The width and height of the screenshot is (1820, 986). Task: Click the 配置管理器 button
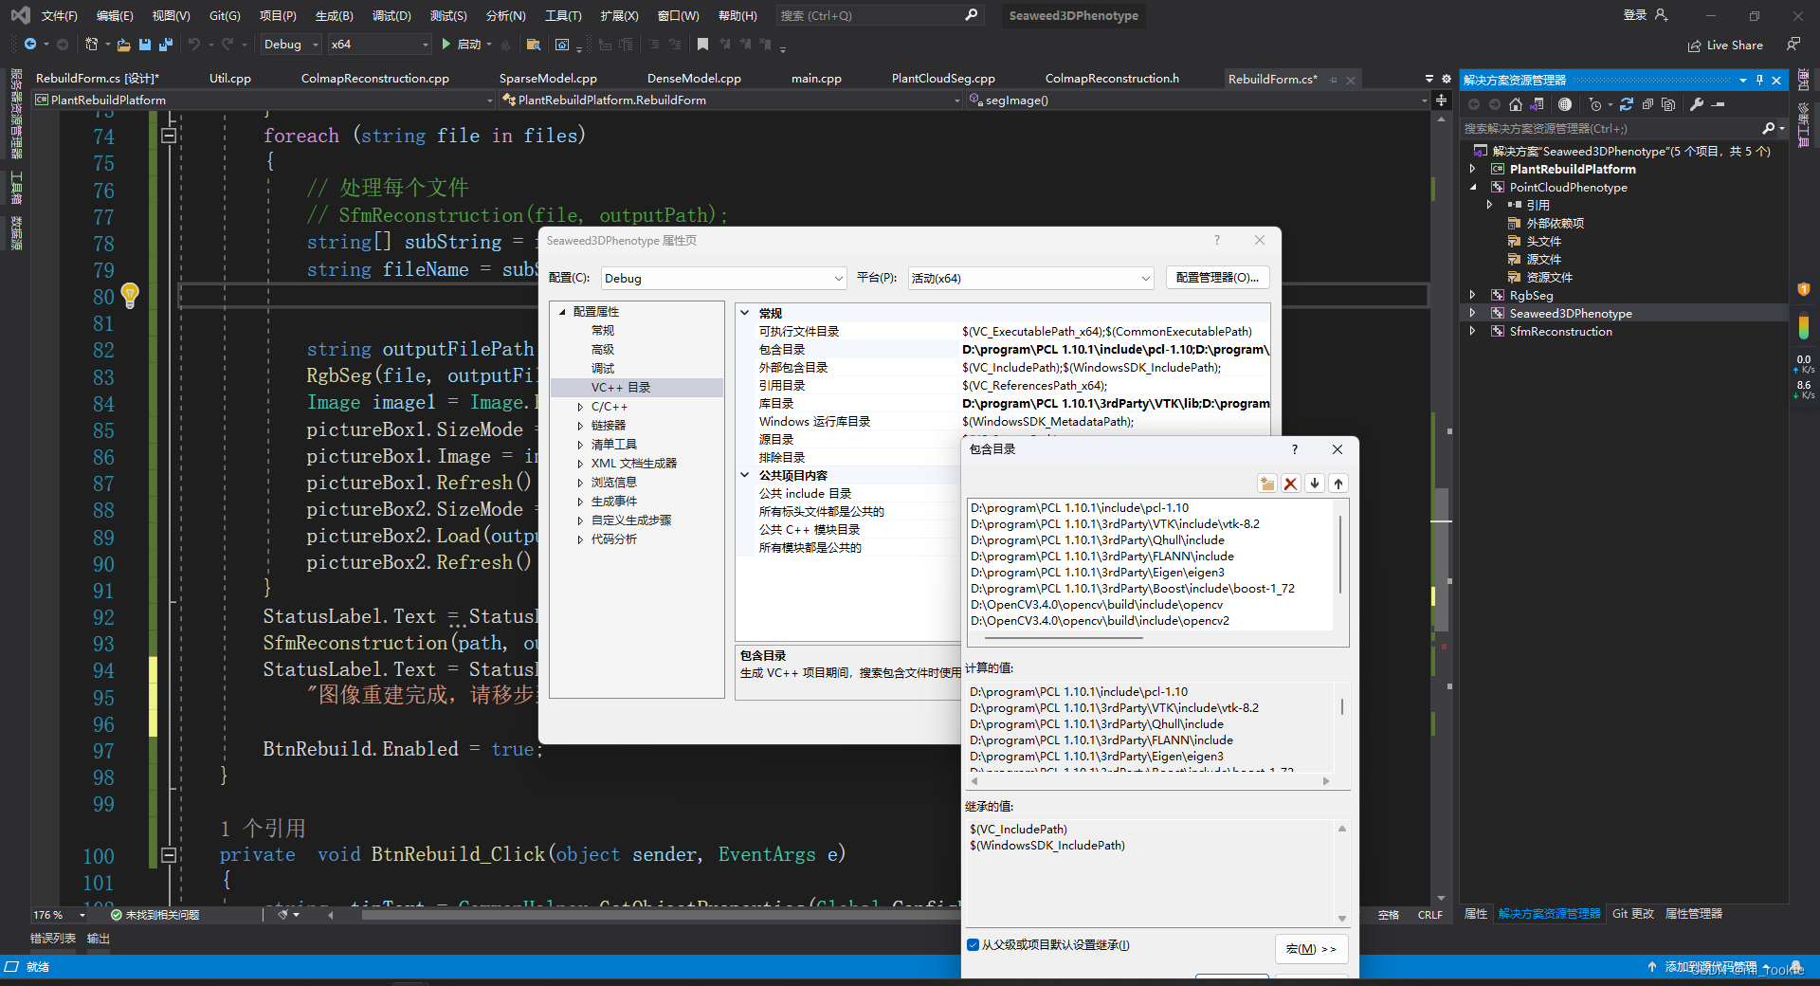click(1217, 277)
